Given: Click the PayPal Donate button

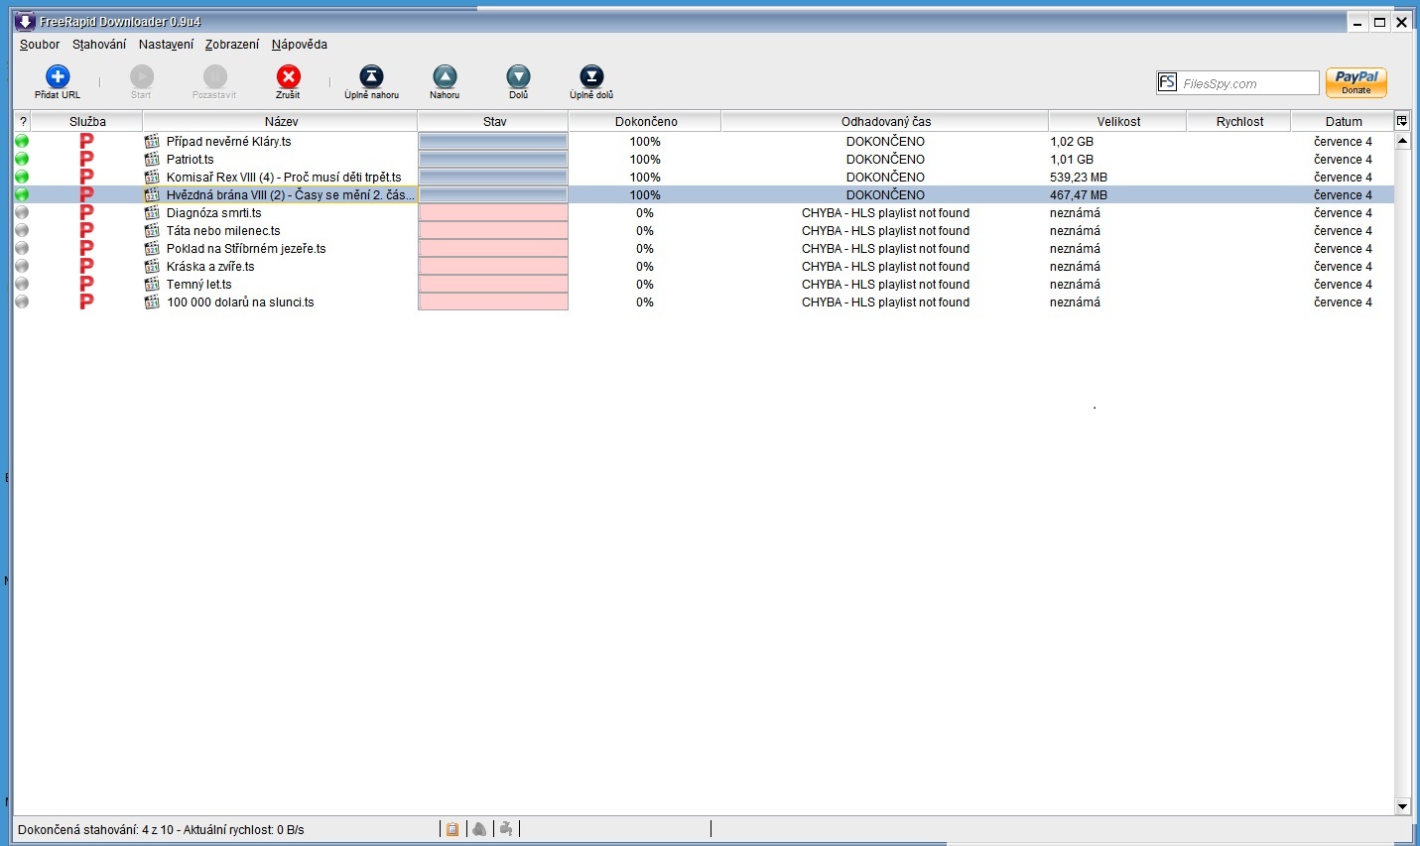Looking at the screenshot, I should click(x=1355, y=82).
